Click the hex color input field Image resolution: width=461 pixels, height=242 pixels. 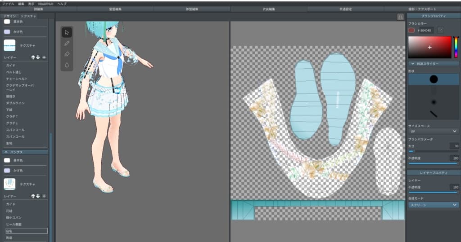pos(427,30)
